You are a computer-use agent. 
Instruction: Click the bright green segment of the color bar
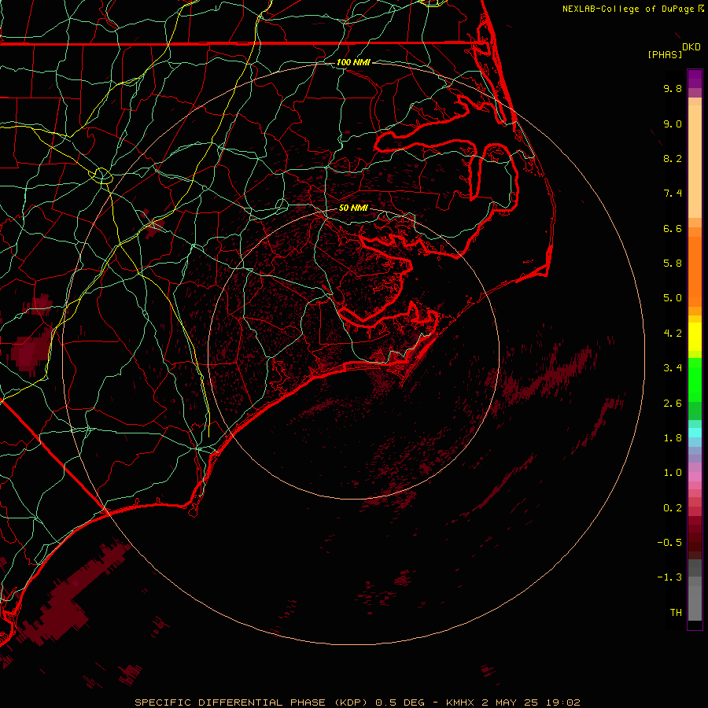coord(695,379)
